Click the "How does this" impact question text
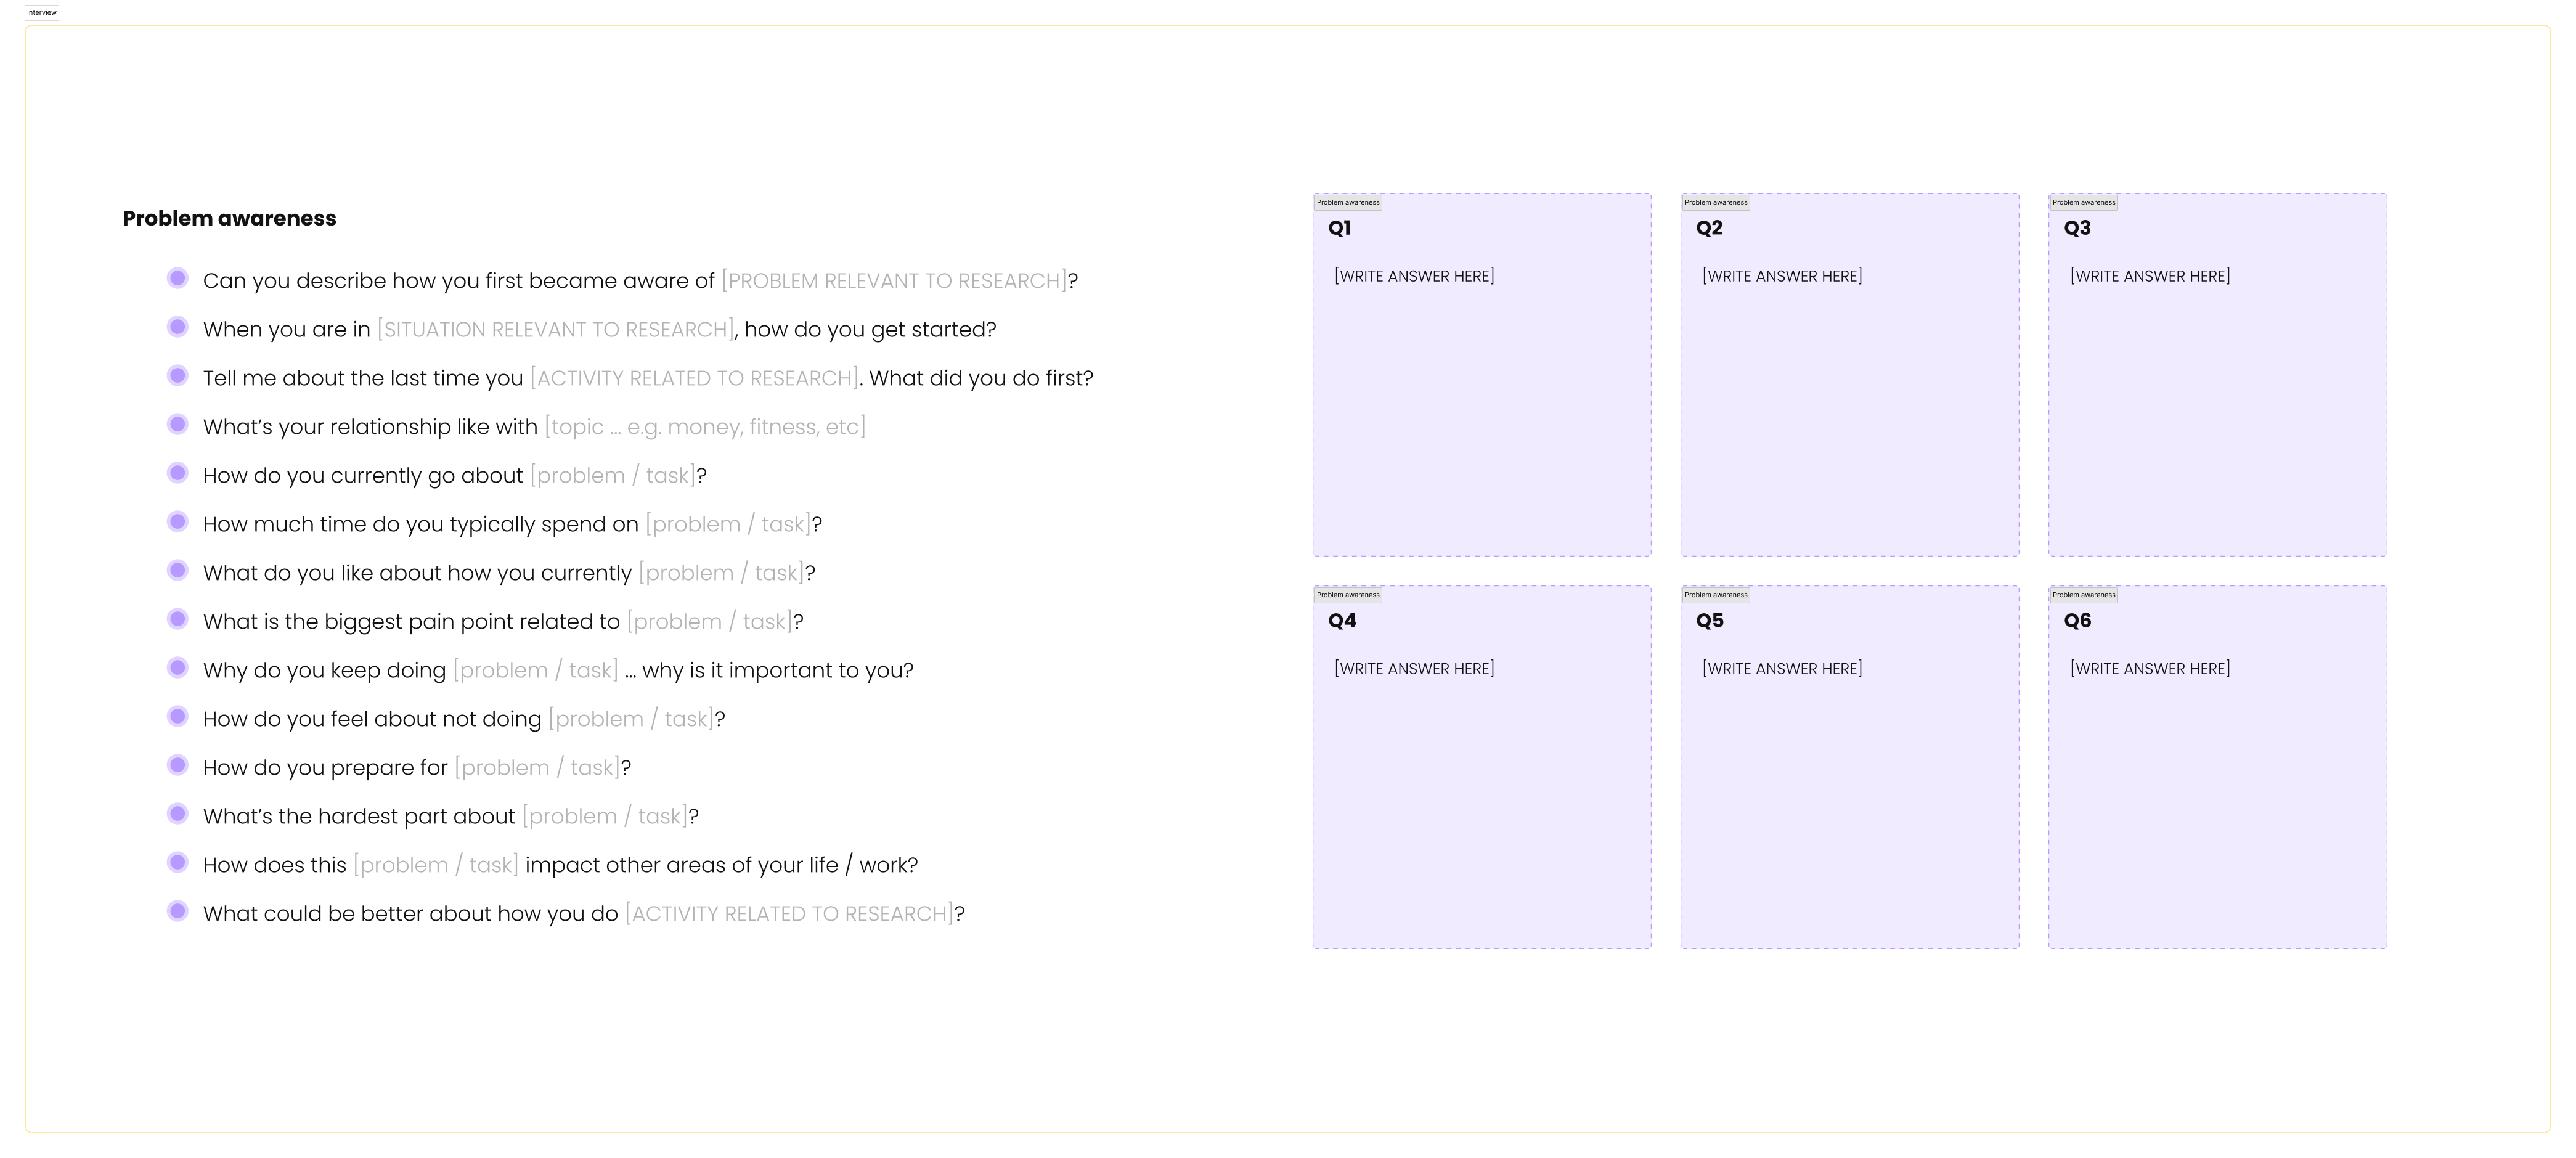The width and height of the screenshot is (2576, 1158). (x=560, y=865)
